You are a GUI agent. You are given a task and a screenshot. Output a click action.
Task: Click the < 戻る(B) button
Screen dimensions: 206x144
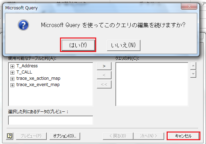click(x=118, y=136)
